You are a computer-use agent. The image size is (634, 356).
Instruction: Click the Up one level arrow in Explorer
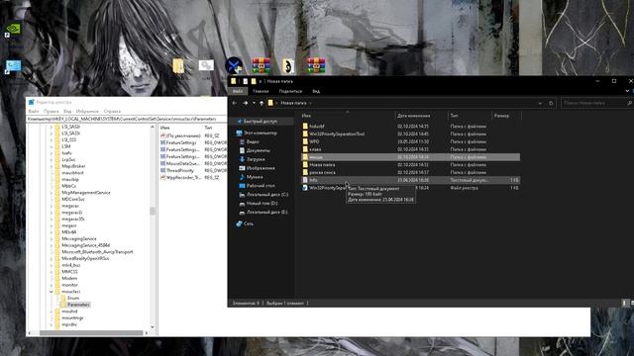tap(262, 103)
